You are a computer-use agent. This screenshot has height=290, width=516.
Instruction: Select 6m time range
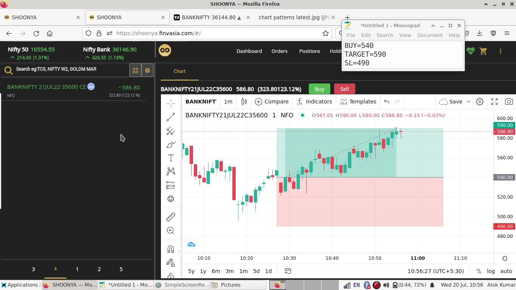[216, 271]
